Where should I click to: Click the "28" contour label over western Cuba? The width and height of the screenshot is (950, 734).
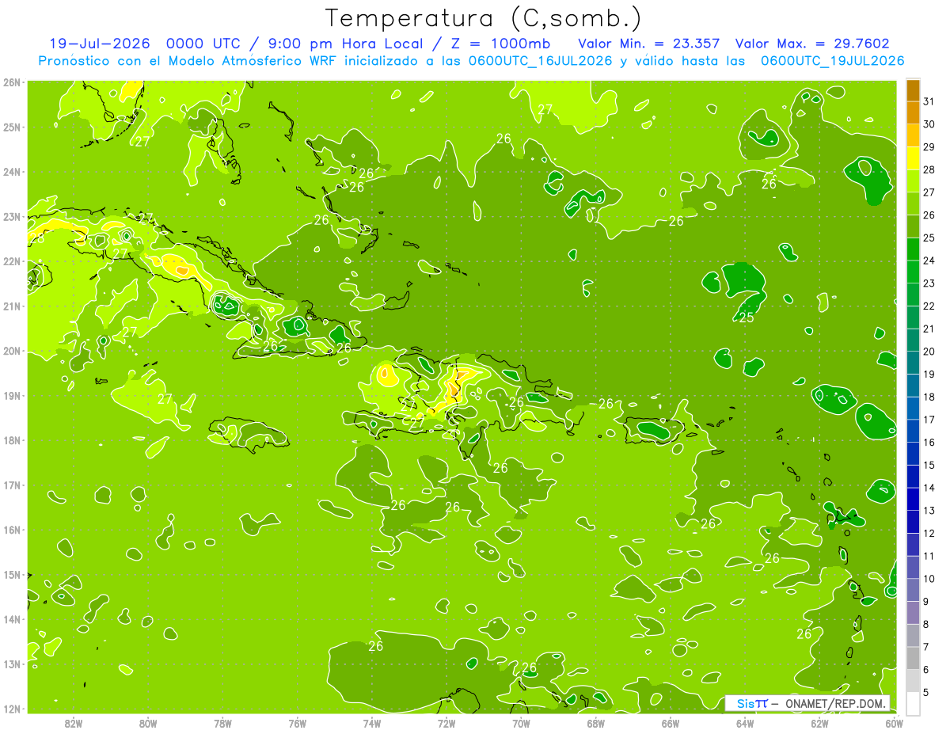pos(36,238)
